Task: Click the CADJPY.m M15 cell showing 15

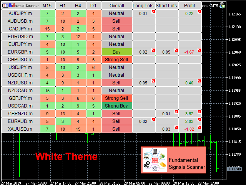Action: point(48,29)
